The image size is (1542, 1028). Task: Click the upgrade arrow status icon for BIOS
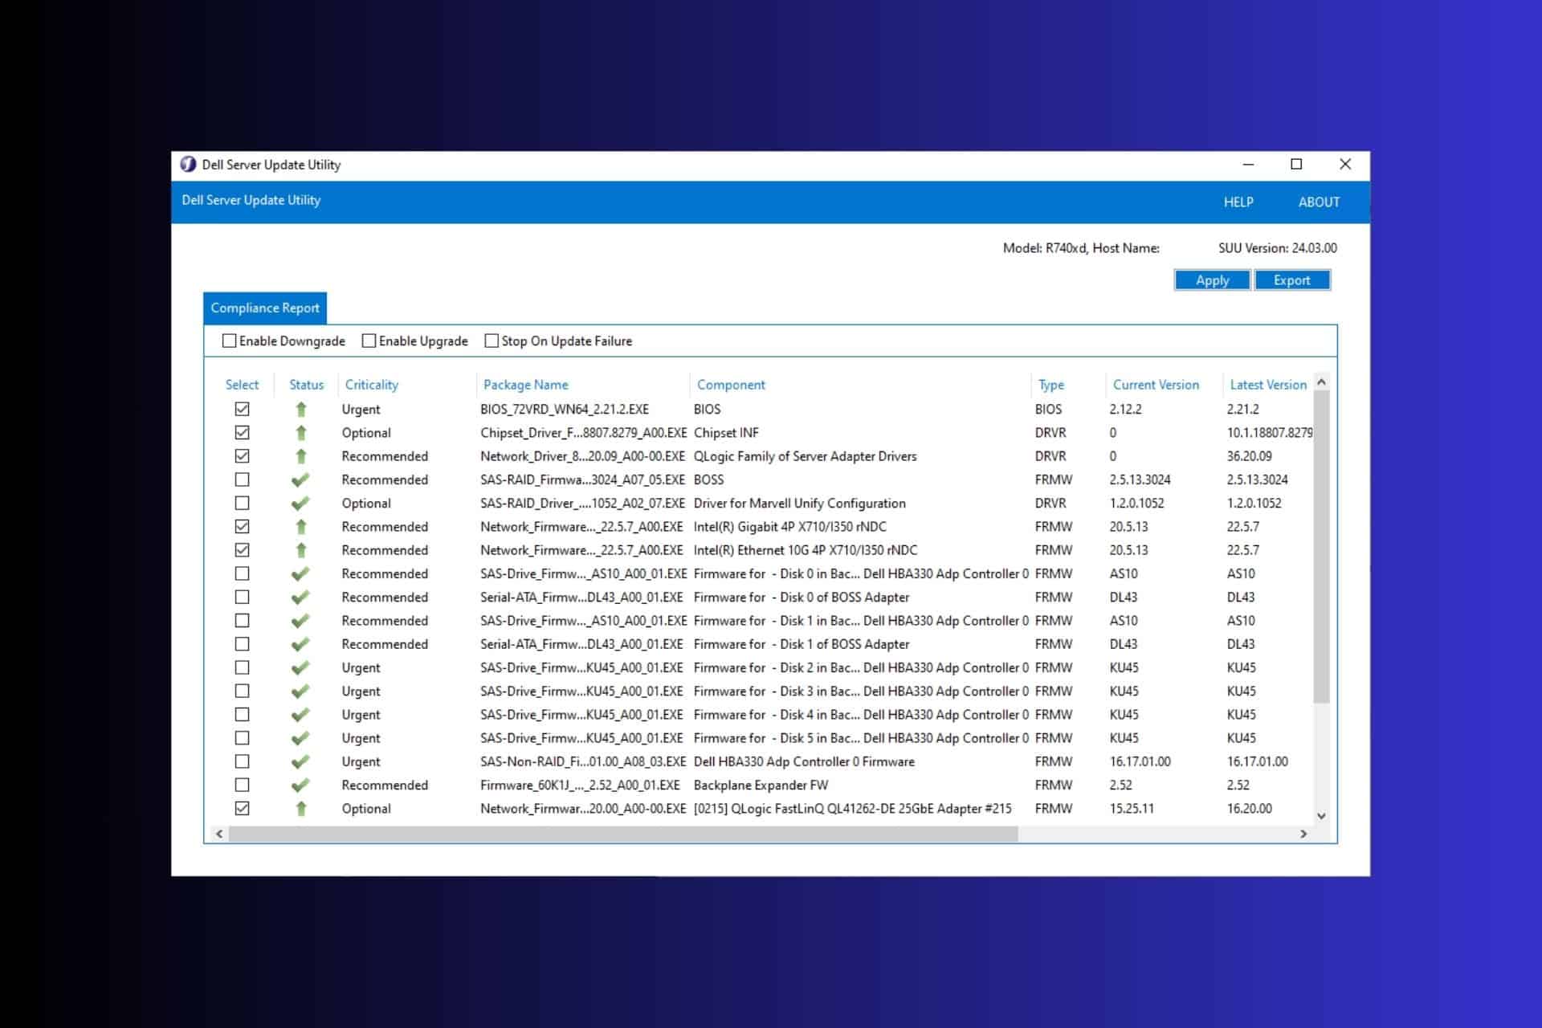point(301,410)
